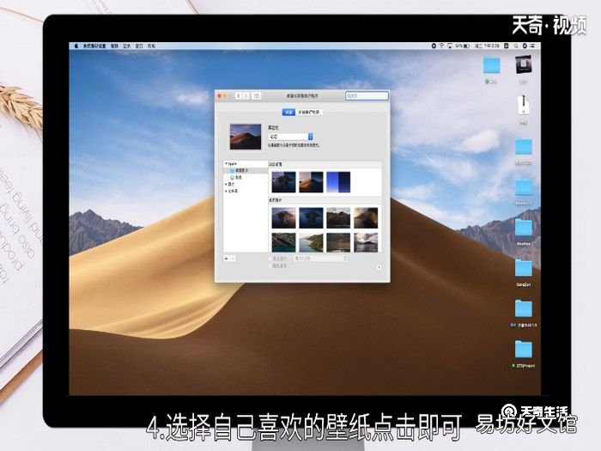Pick the dark blue night Catalina island picture
The width and height of the screenshot is (601, 451).
(x=311, y=218)
